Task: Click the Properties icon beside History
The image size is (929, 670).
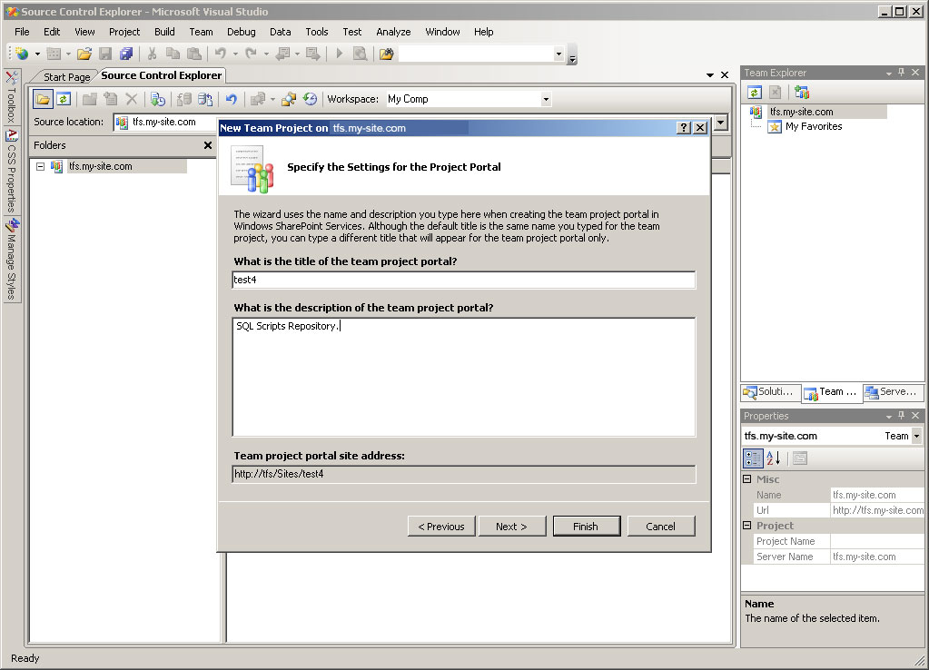Action: coord(289,99)
